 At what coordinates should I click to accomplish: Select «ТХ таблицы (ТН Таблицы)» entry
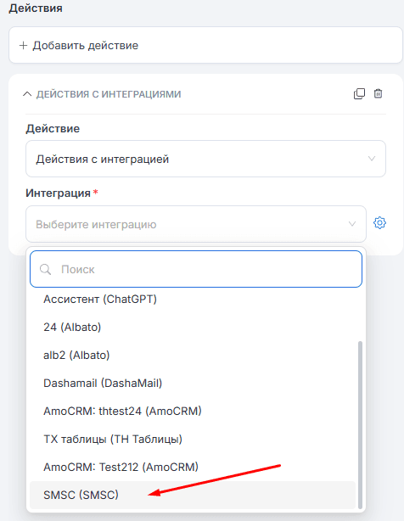[193, 439]
